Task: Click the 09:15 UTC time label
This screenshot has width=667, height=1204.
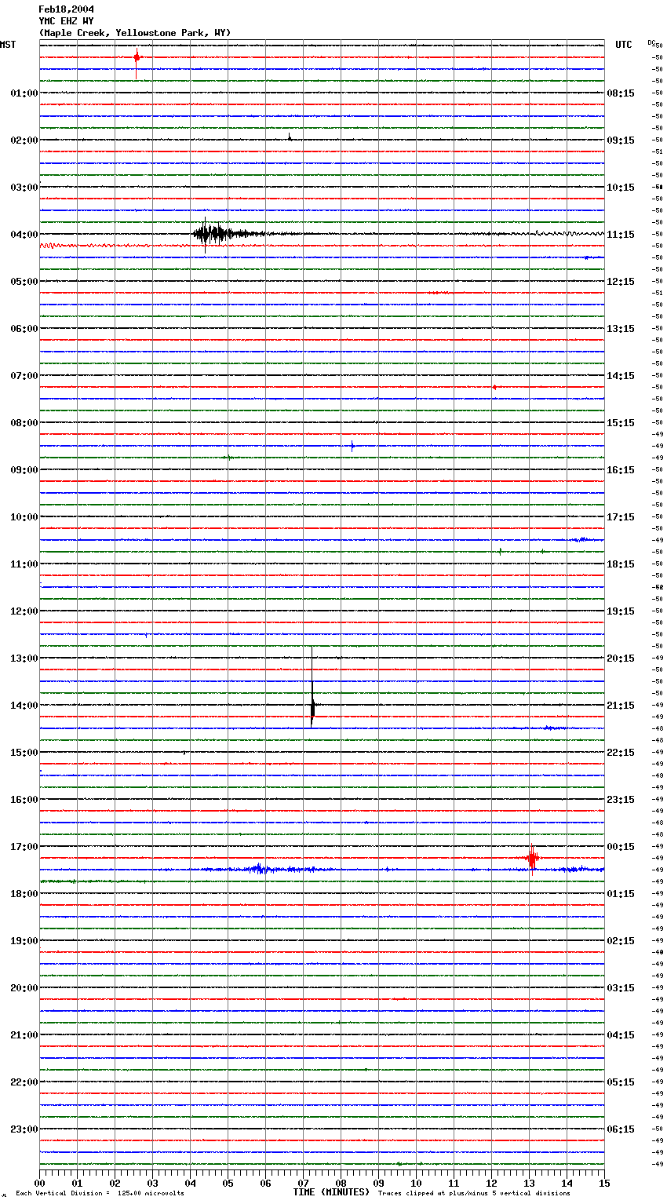Action: click(621, 140)
